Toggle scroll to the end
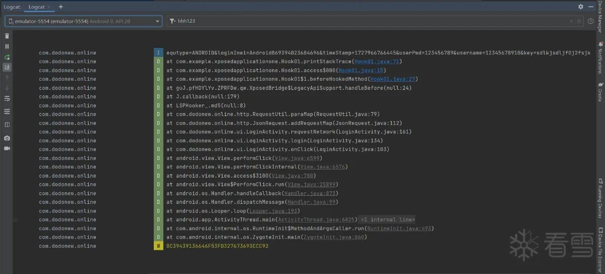 [x=7, y=67]
